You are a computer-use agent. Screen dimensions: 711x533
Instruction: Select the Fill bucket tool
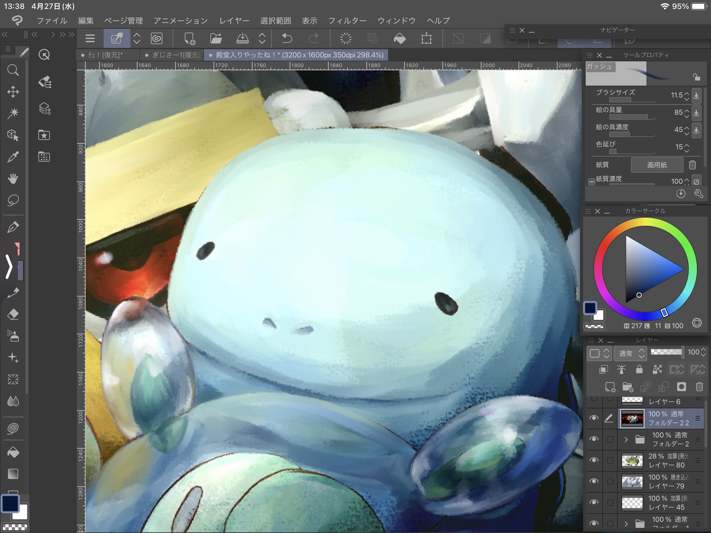[13, 452]
